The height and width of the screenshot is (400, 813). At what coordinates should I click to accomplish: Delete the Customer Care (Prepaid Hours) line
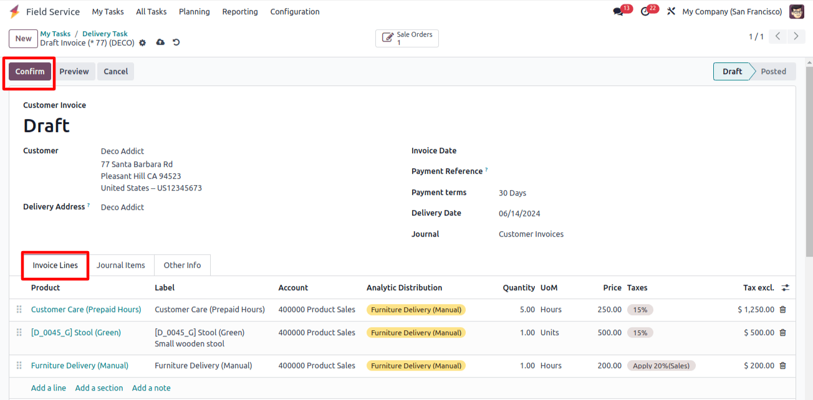coord(783,310)
